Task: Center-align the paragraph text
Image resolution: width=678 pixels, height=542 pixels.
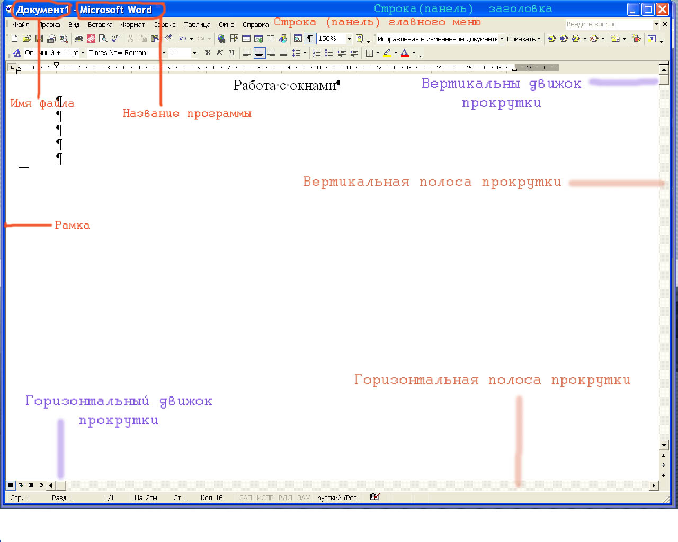Action: tap(259, 53)
